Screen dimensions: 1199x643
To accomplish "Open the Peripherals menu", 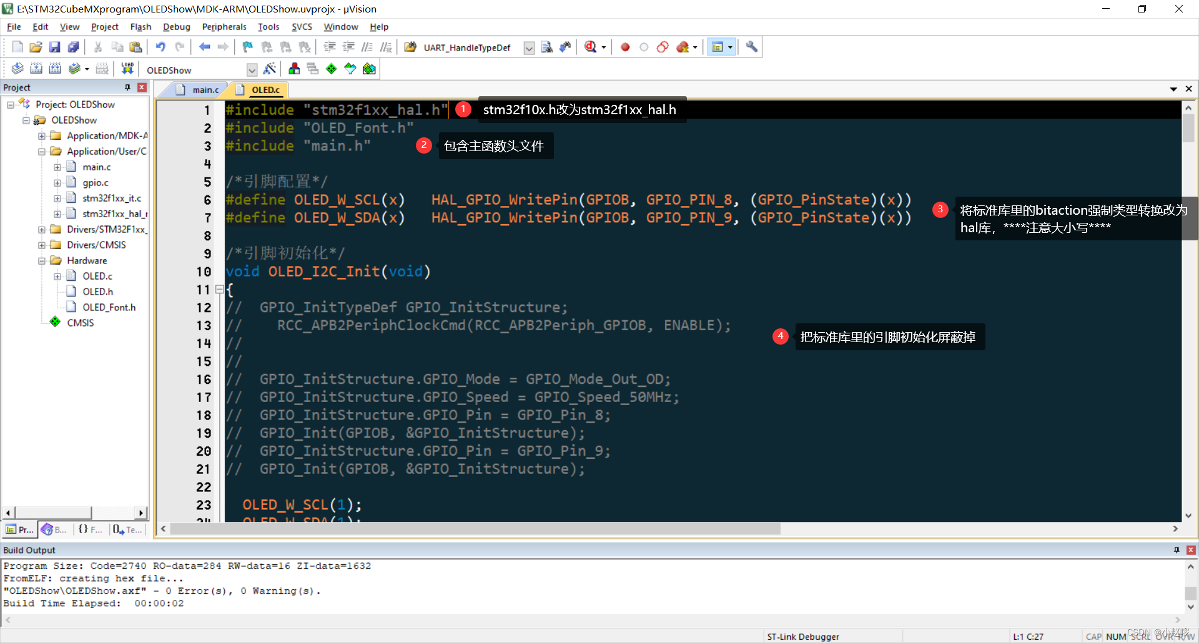I will [x=224, y=27].
